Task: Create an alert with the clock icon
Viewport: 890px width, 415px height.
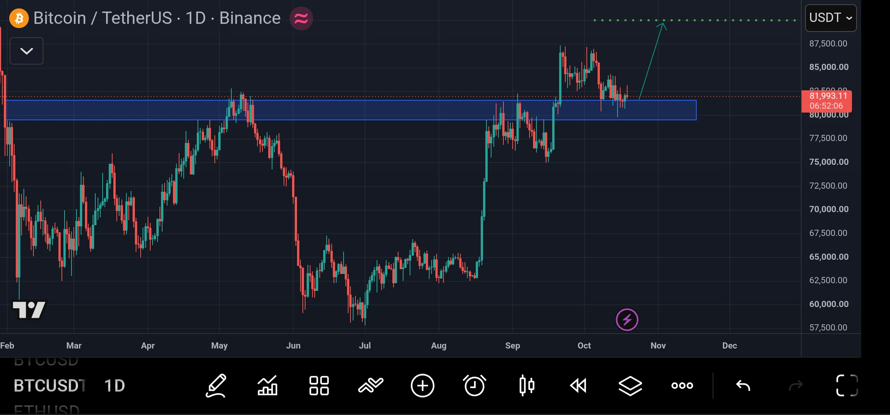Action: click(x=474, y=385)
